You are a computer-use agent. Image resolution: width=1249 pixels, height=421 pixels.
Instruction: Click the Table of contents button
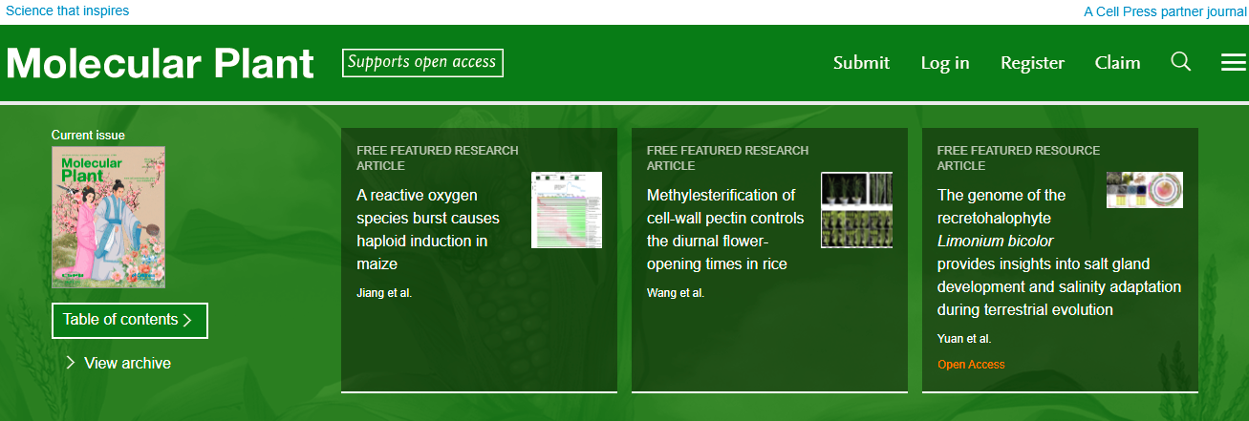(129, 320)
